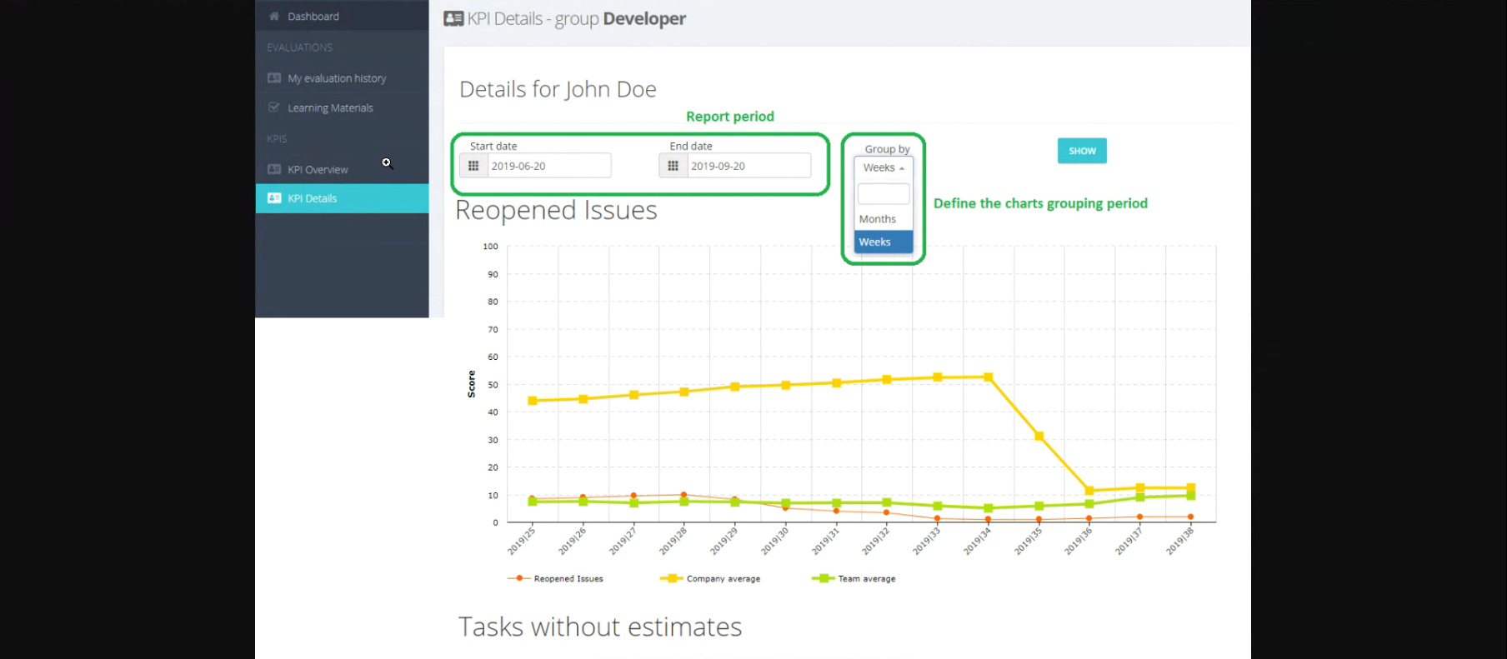Screen dimensions: 1507x659
Task: Click Company average point at 2019|25
Action: click(533, 401)
